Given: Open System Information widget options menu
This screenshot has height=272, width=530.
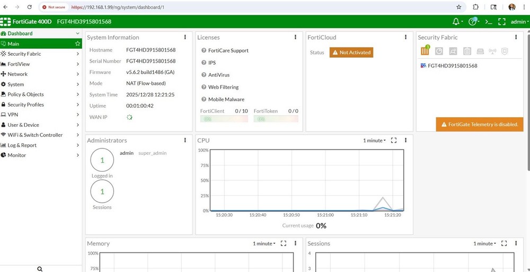Looking at the screenshot, I should pyautogui.click(x=185, y=38).
